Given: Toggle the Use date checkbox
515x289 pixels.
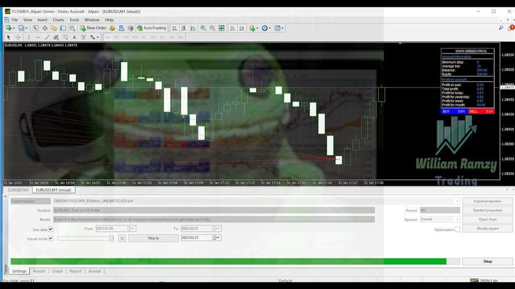Looking at the screenshot, I should coord(50,230).
